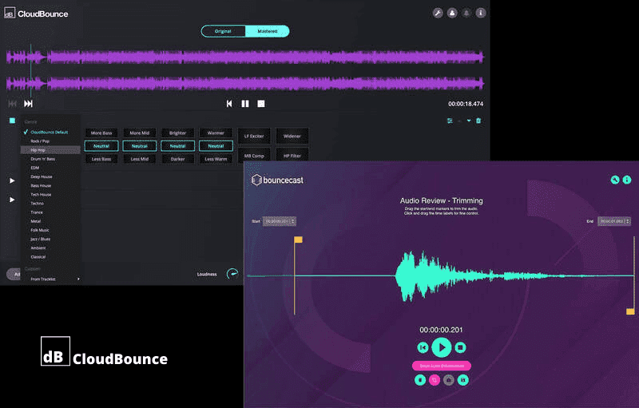The image size is (639, 408).
Task: Switch to Mastered audio
Action: (268, 31)
